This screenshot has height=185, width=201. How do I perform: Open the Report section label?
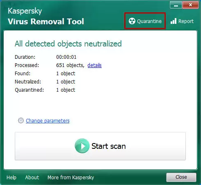186,21
